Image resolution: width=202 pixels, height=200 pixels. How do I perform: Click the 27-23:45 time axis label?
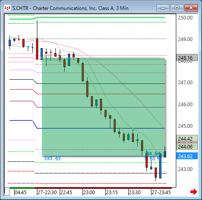click(x=161, y=192)
